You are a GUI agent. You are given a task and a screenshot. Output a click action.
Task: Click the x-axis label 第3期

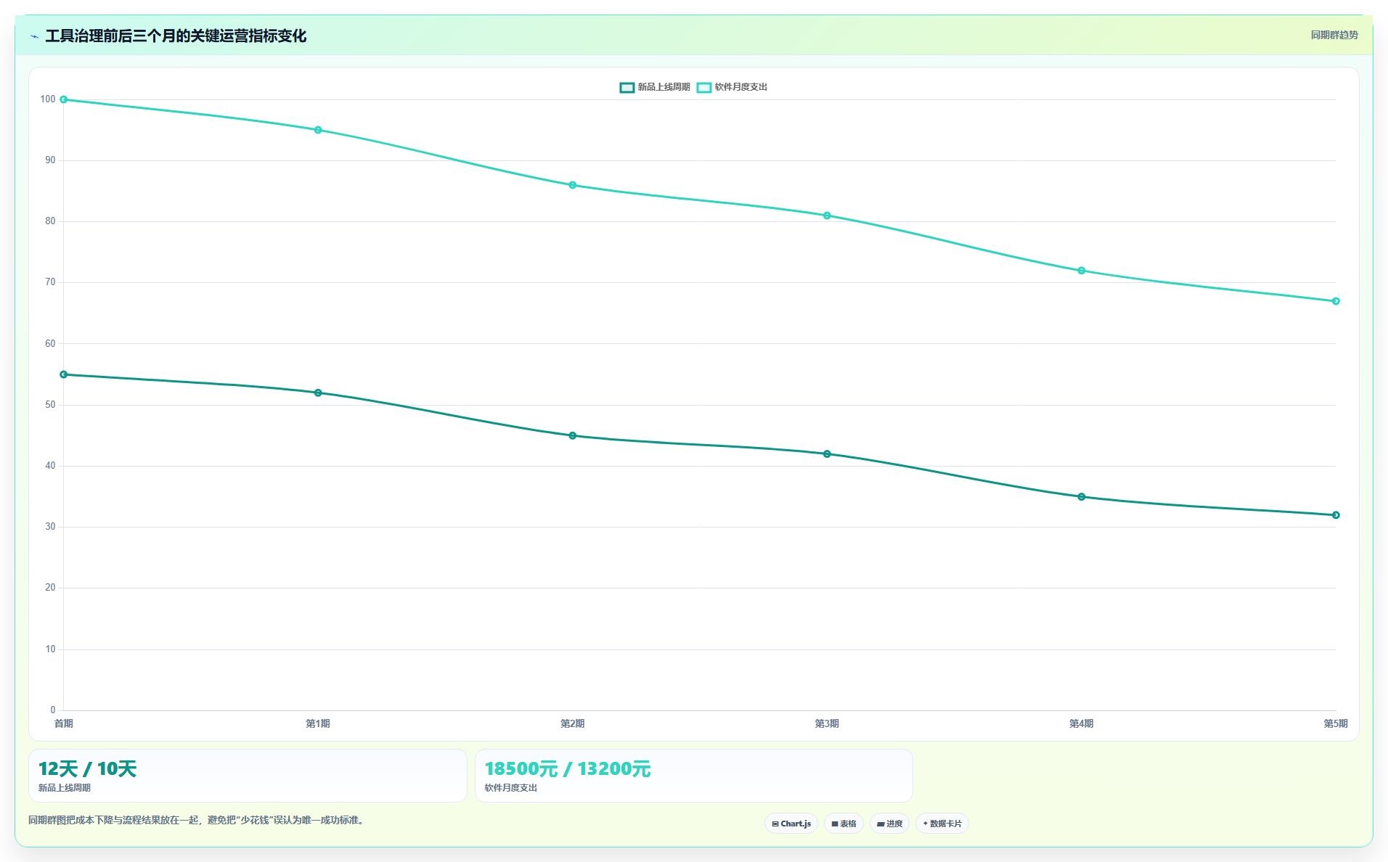pos(827,723)
